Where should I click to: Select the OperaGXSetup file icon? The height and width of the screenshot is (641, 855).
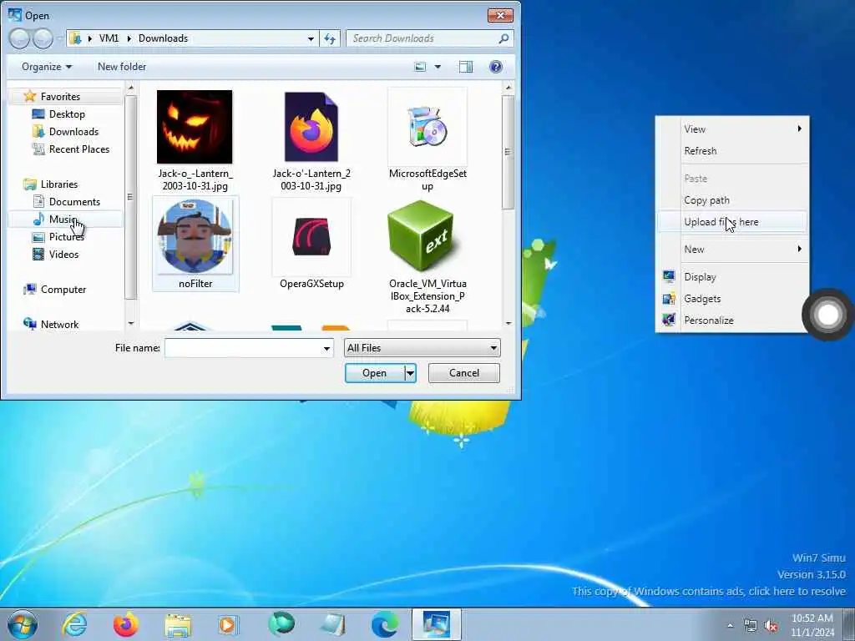point(311,236)
